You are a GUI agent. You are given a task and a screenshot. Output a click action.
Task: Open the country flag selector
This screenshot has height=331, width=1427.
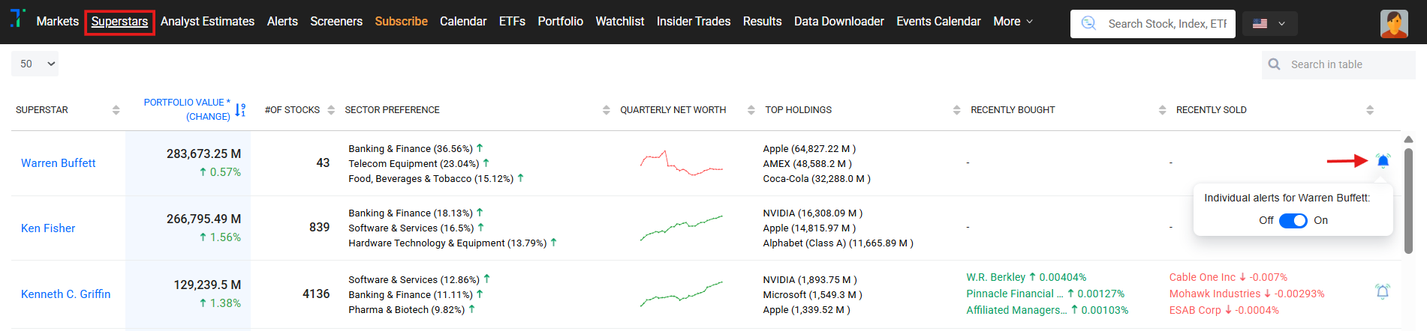click(1269, 24)
